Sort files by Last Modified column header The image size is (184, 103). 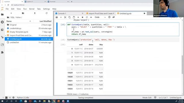[x=43, y=21]
